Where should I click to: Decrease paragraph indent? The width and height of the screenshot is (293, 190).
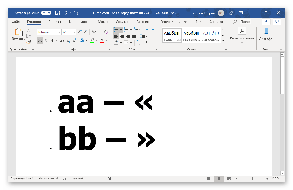click(148, 29)
